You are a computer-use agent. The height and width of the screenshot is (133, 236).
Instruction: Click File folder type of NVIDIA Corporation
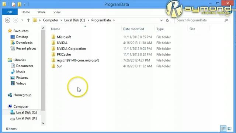tap(163, 48)
